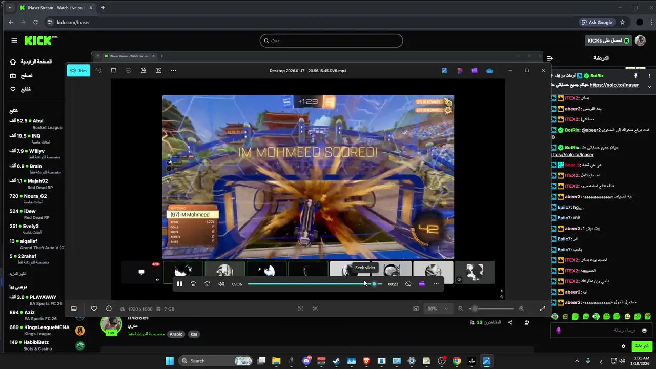Open the Kick hamburger menu
The image size is (656, 369).
coord(14,40)
